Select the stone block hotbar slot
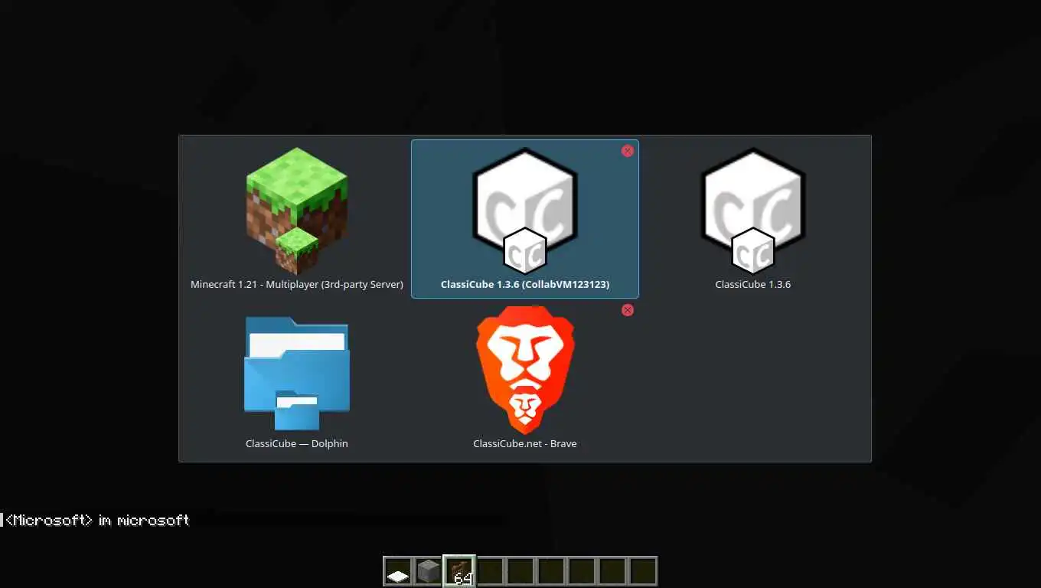This screenshot has height=588, width=1041. pyautogui.click(x=429, y=571)
